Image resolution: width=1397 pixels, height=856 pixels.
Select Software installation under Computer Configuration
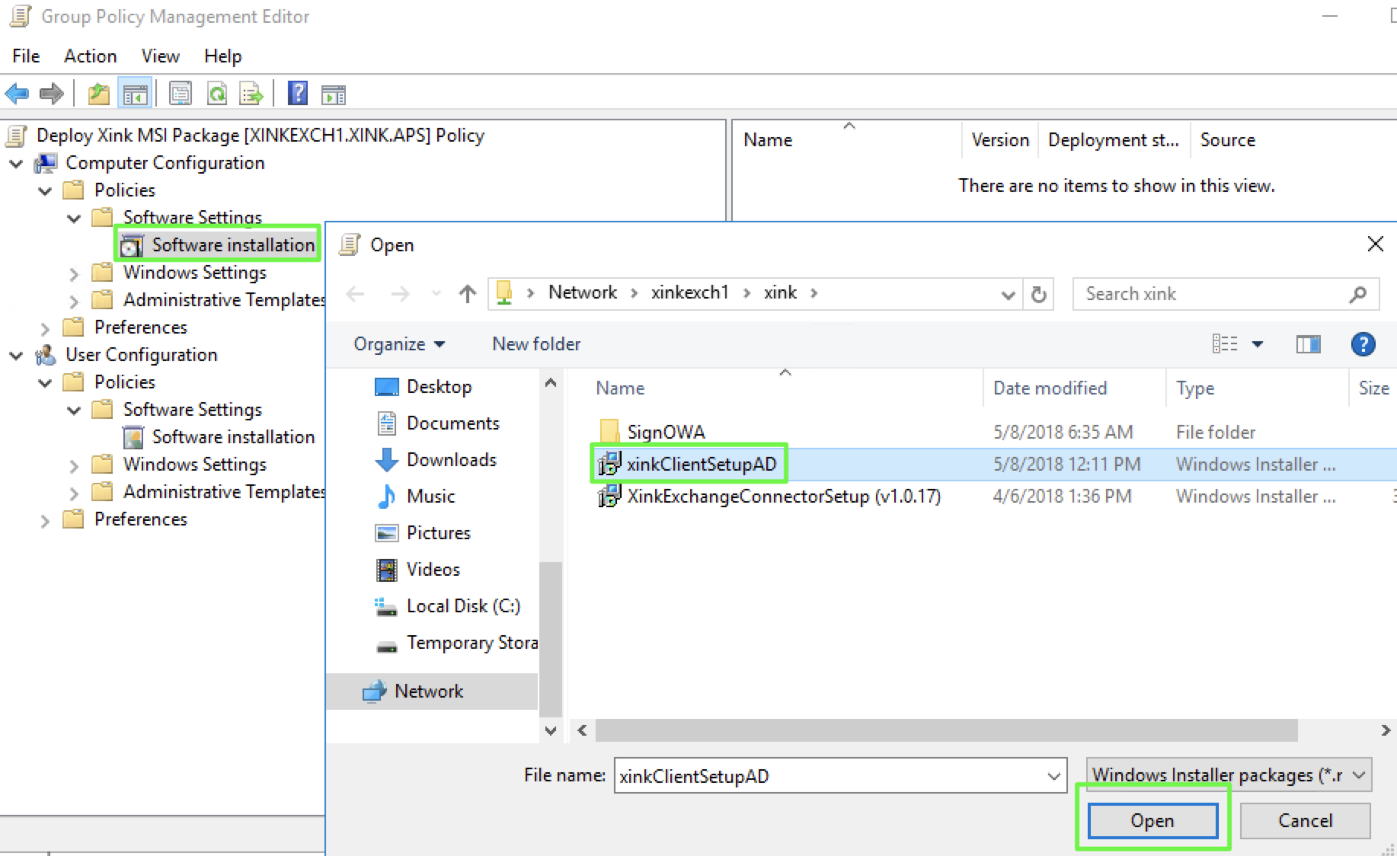tap(219, 245)
